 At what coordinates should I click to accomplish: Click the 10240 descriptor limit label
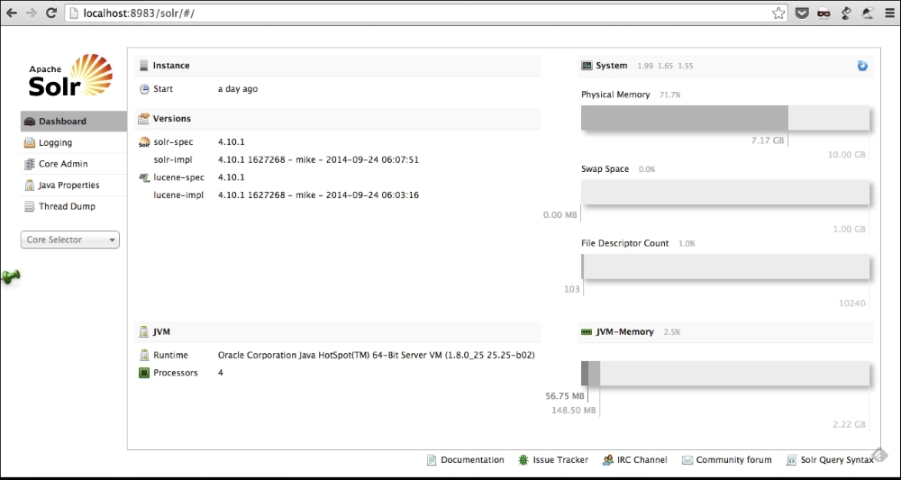[852, 303]
